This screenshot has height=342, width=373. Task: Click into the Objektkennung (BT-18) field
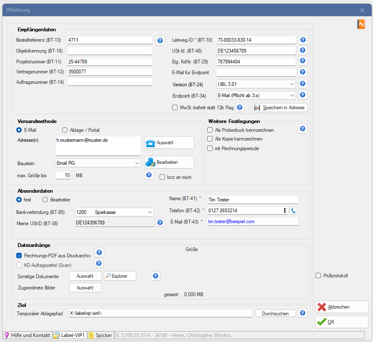(x=110, y=51)
